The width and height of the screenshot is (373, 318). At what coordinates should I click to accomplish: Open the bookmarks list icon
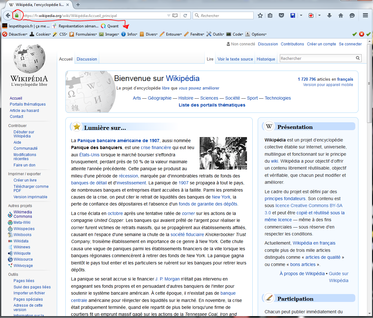(270, 15)
